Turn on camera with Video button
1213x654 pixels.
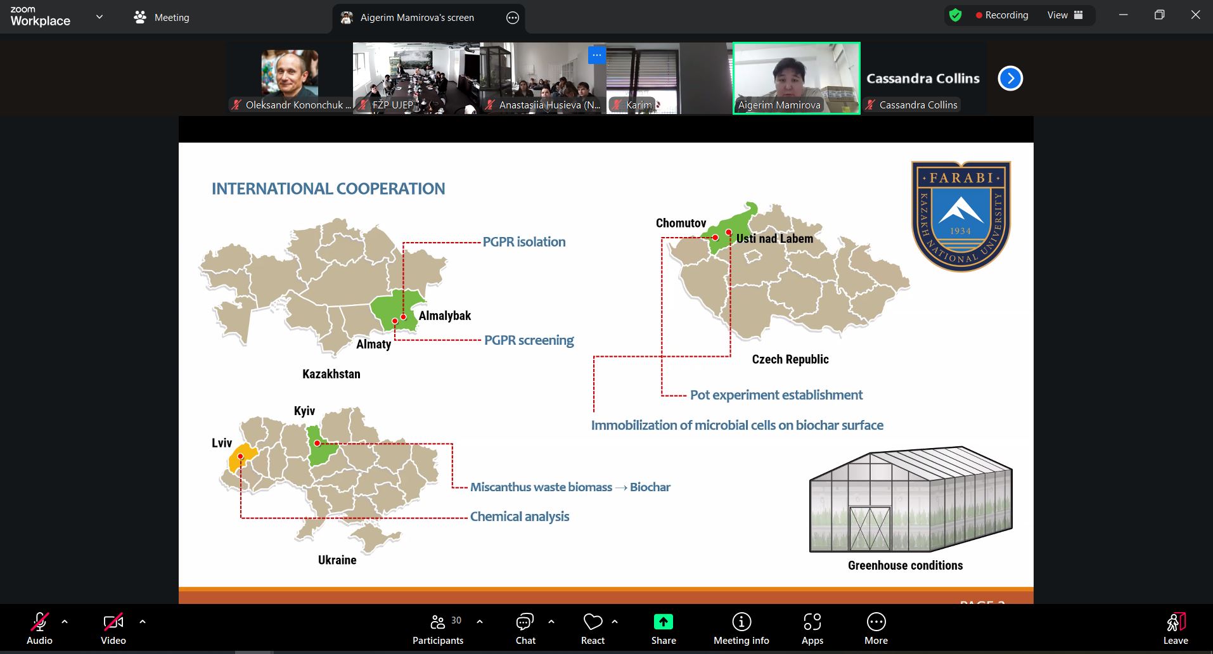(x=113, y=629)
